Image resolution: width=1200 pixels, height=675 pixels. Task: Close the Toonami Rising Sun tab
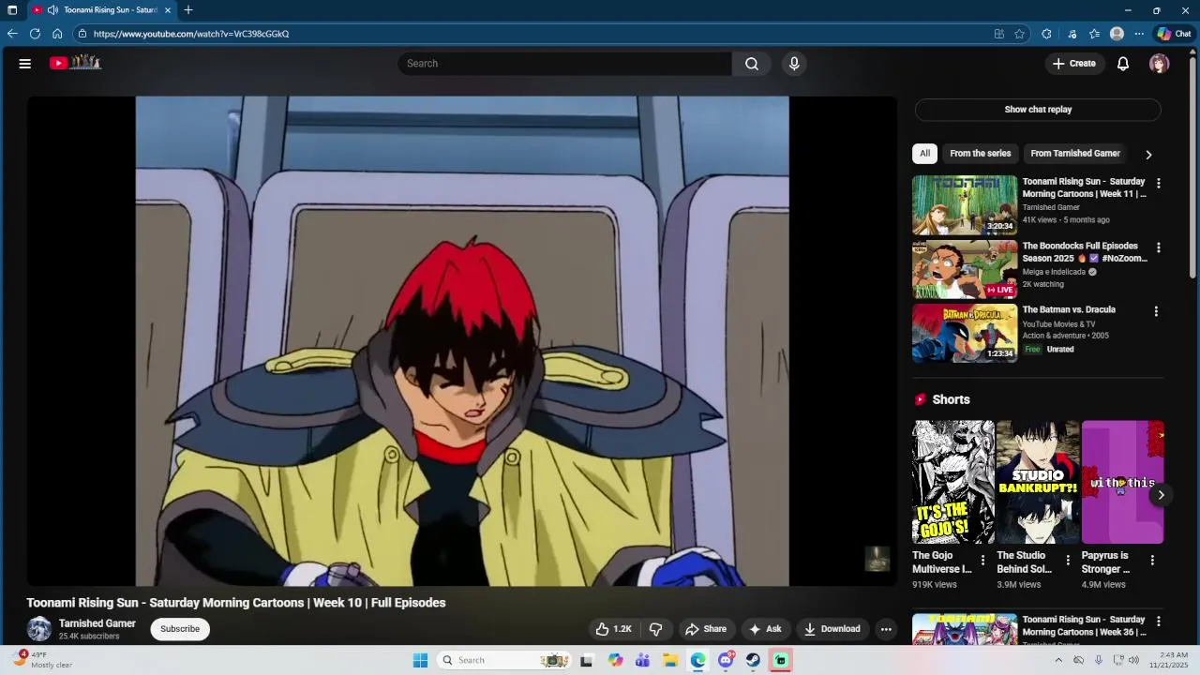coord(168,10)
